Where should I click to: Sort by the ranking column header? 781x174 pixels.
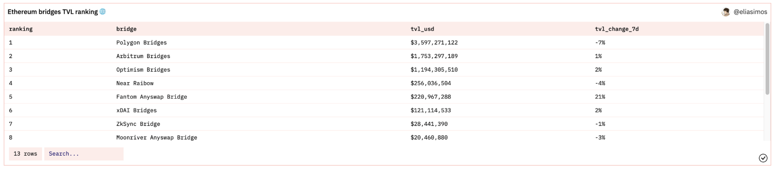[x=21, y=29]
